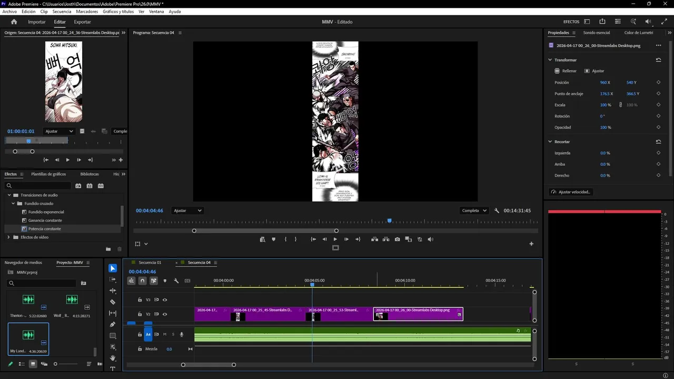Add a marker in the timeline

click(165, 281)
